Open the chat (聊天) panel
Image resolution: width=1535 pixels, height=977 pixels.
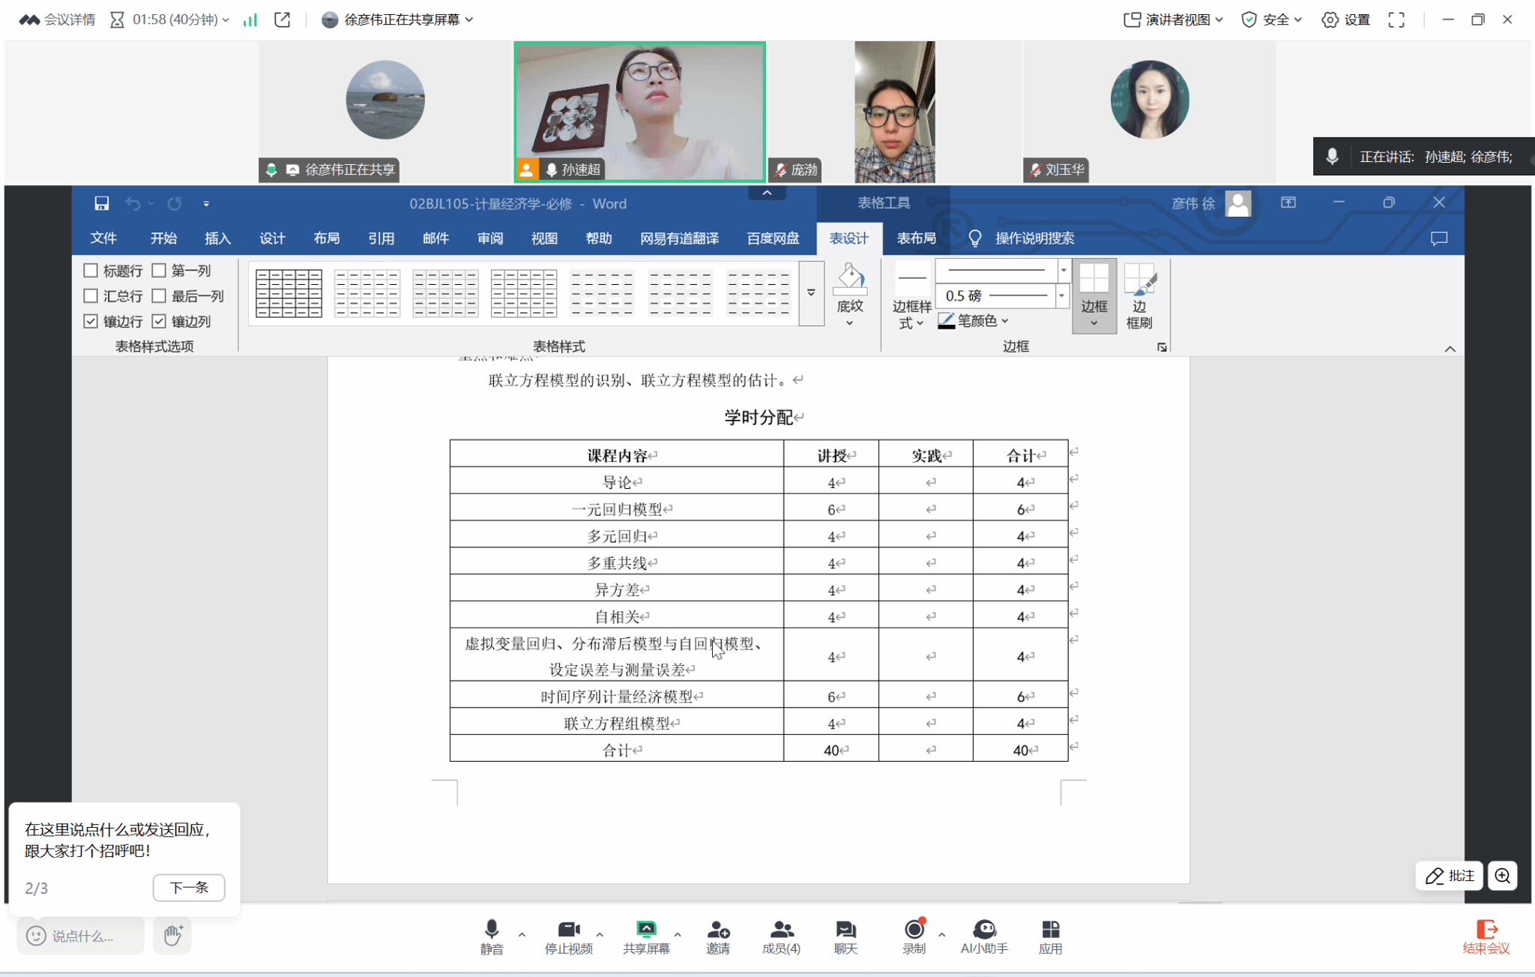845,937
